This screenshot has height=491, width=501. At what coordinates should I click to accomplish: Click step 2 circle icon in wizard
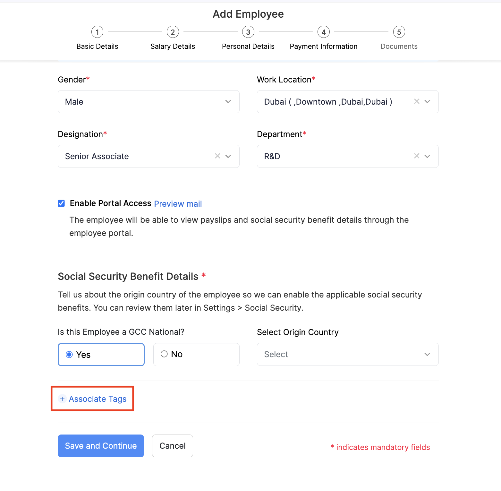click(x=173, y=32)
